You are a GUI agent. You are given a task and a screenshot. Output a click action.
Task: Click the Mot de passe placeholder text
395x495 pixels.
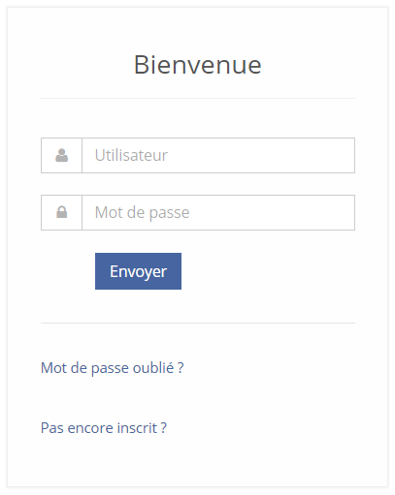[x=142, y=213]
